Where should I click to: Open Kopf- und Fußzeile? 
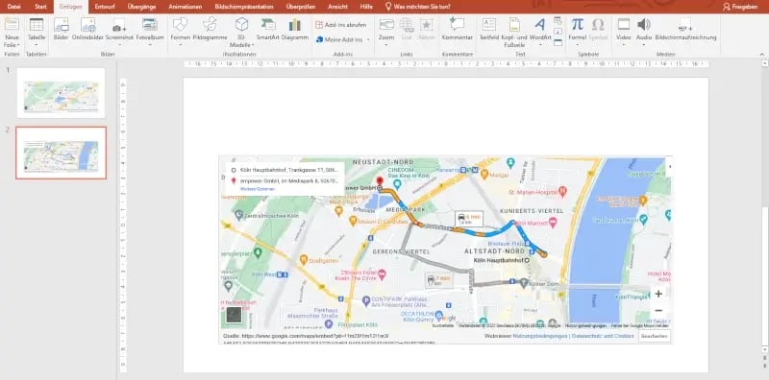514,33
